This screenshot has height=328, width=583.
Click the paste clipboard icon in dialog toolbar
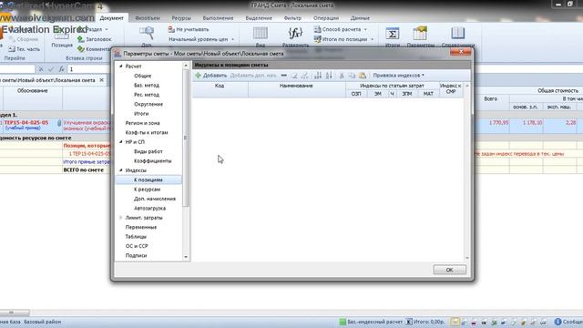click(x=363, y=76)
